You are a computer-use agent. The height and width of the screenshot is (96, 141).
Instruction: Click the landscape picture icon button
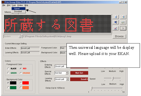pyautogui.click(x=123, y=22)
